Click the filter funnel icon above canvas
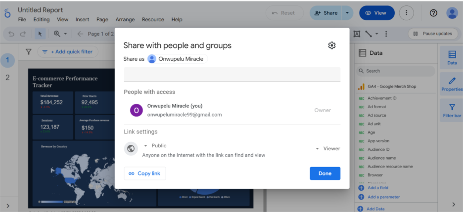Viewport: 463px width, 212px height. tap(29, 52)
